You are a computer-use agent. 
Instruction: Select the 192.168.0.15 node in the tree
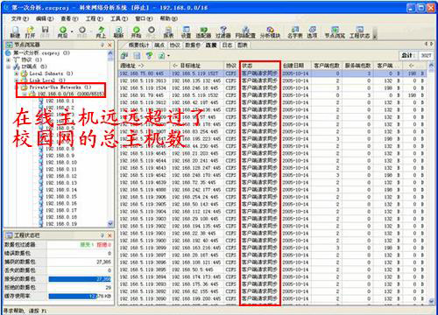click(x=61, y=197)
